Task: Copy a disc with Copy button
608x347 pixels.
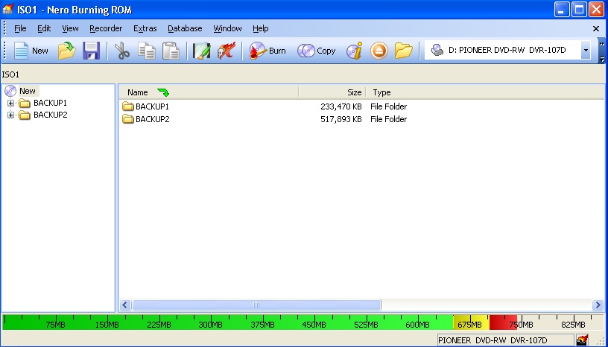Action: (317, 51)
